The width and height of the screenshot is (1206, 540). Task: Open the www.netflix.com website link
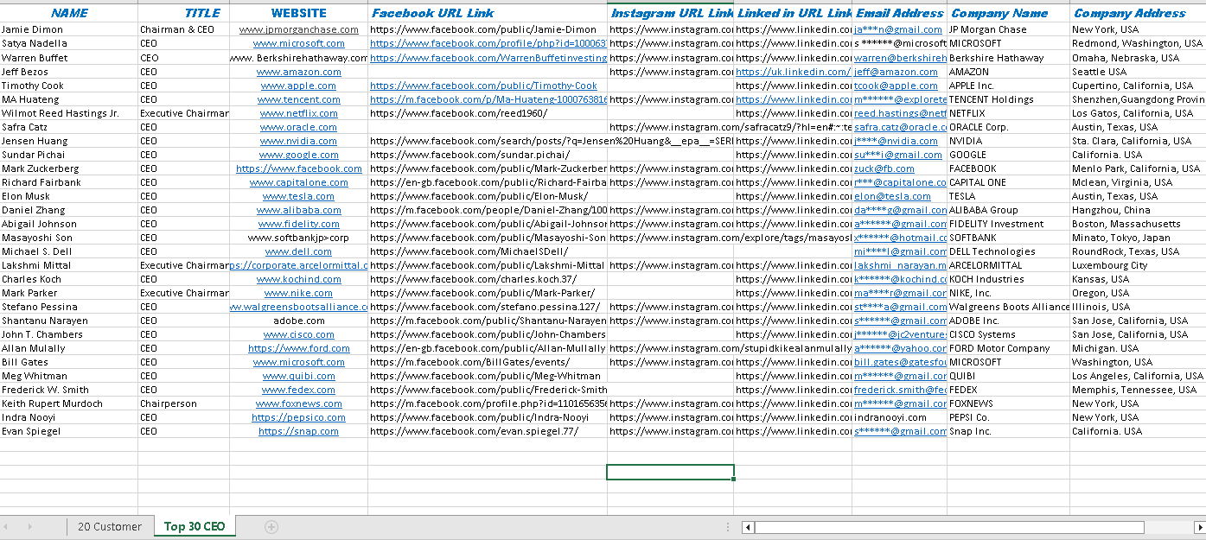click(299, 113)
